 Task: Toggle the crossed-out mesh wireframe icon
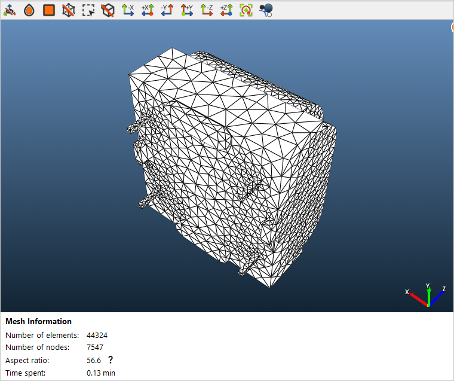[69, 10]
